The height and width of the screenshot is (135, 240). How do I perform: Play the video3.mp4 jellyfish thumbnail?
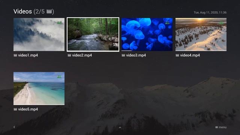click(x=147, y=34)
